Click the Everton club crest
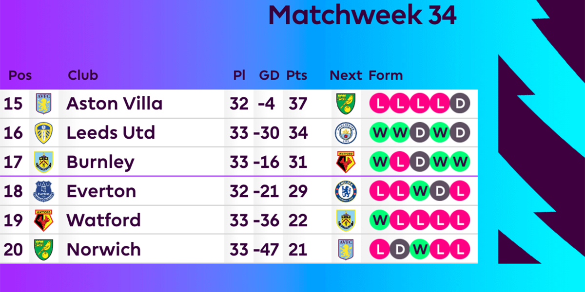Image resolution: width=585 pixels, height=292 pixels. click(43, 191)
